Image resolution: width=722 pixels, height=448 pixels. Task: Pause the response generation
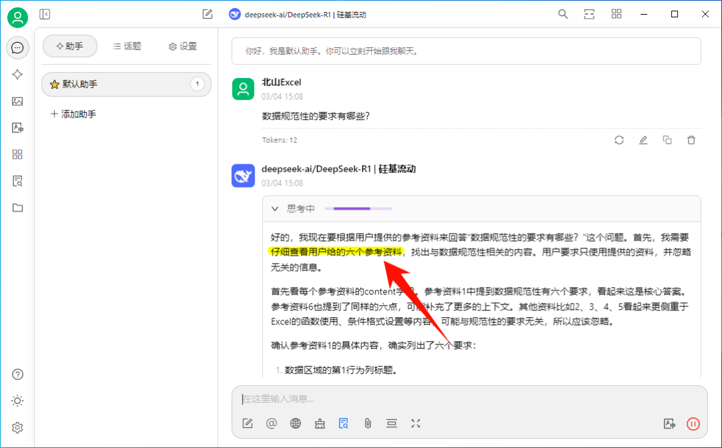[x=693, y=423]
